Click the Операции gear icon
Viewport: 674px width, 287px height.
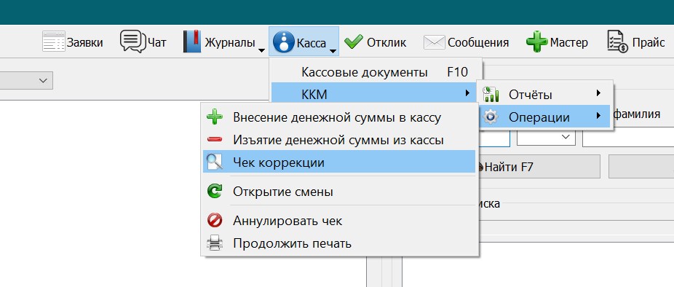point(491,117)
